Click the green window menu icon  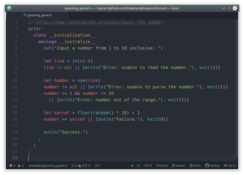tap(9, 8)
